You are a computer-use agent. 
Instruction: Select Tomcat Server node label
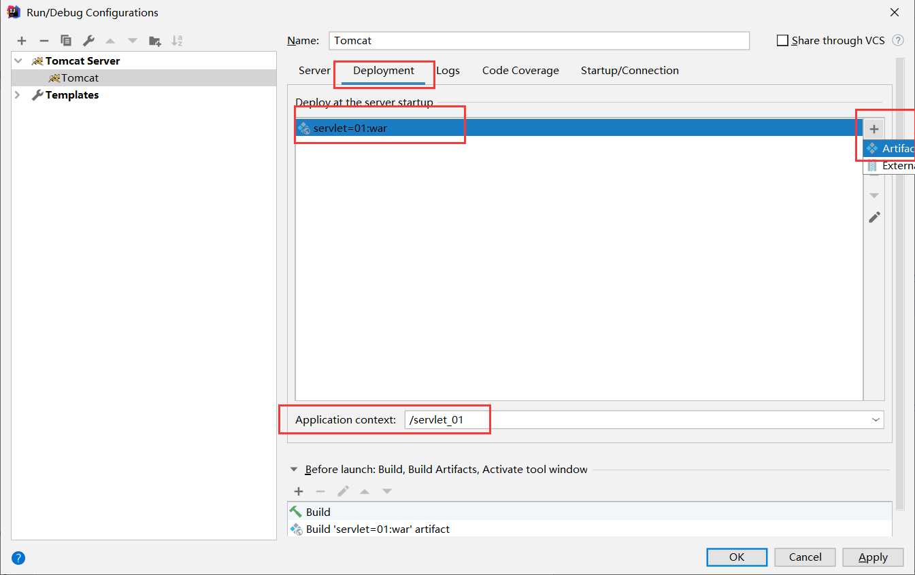tap(82, 61)
